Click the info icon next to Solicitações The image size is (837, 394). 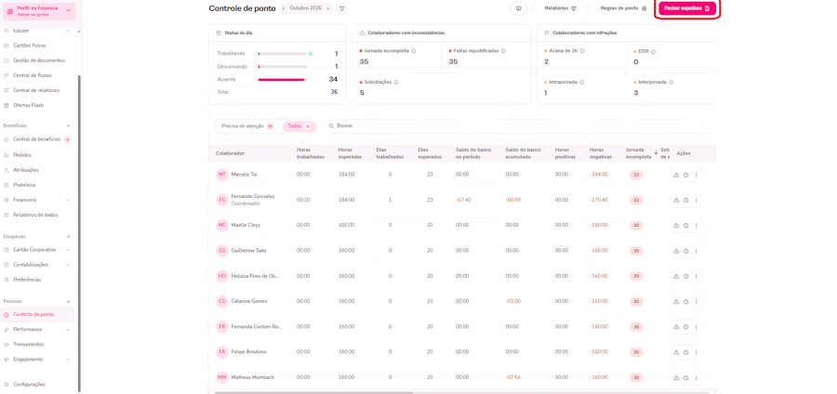click(396, 82)
